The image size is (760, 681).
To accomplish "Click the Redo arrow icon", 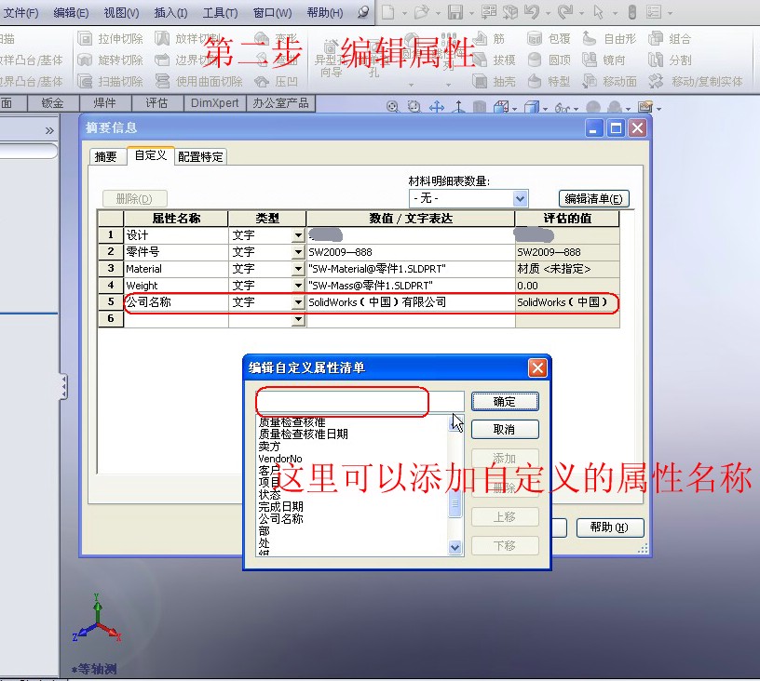I will 565,12.
